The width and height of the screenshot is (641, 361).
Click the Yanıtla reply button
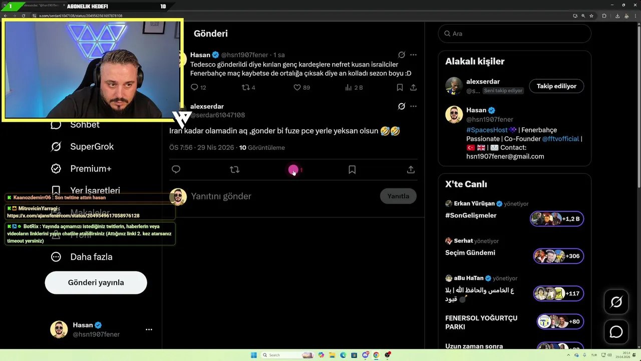point(398,196)
